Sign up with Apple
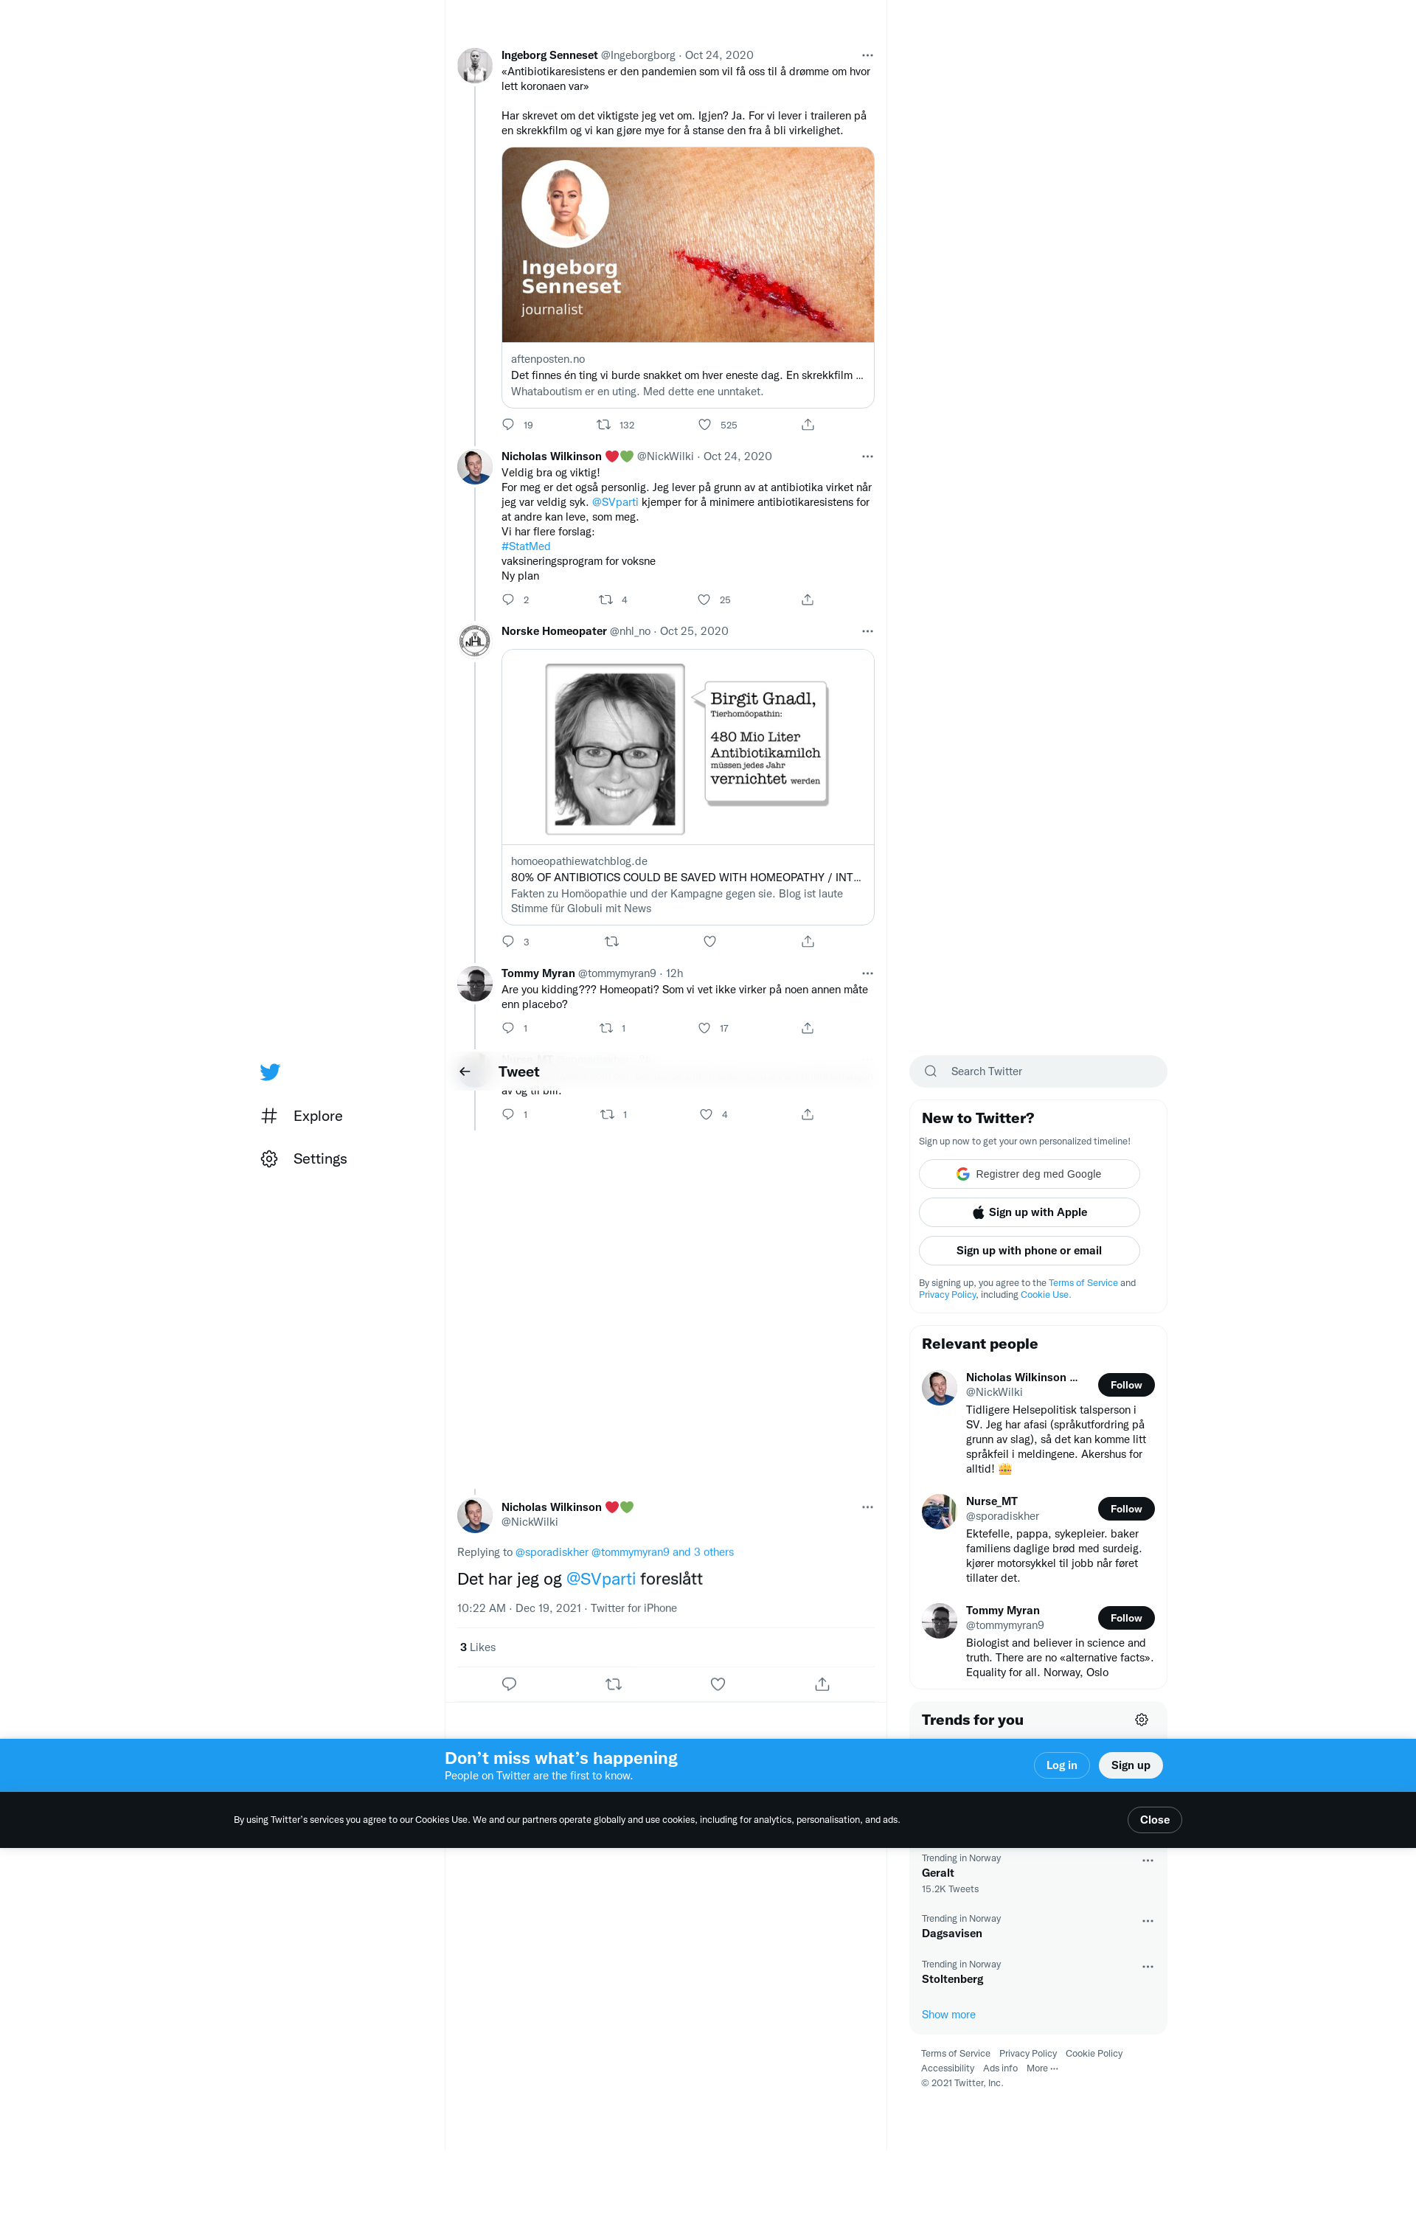This screenshot has width=1416, height=2227. coord(1029,1212)
